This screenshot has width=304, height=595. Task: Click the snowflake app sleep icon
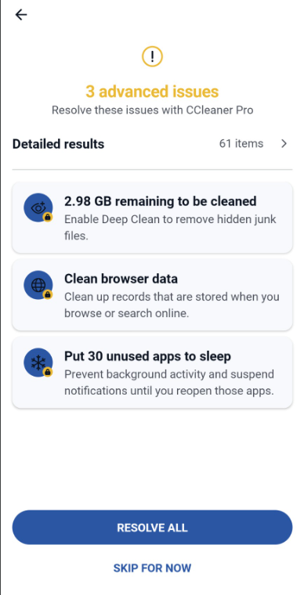pyautogui.click(x=38, y=362)
